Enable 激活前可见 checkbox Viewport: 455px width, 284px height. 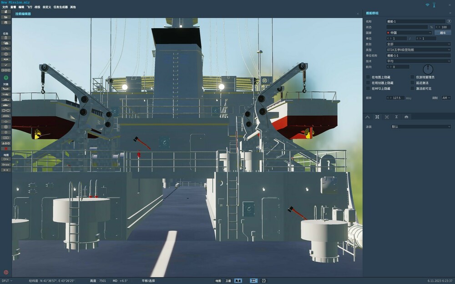412,89
